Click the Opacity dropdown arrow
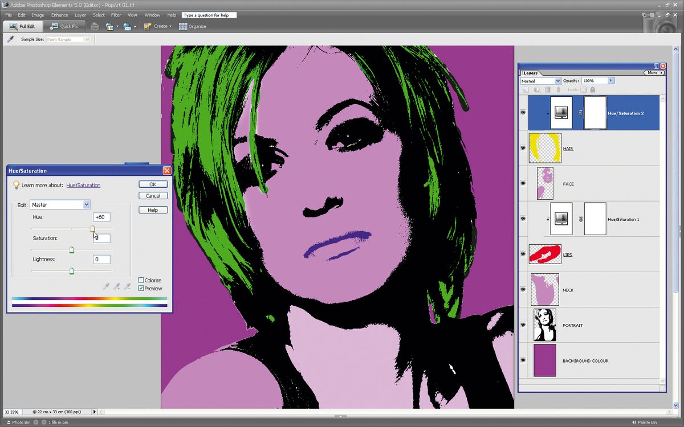This screenshot has height=427, width=684. (611, 80)
